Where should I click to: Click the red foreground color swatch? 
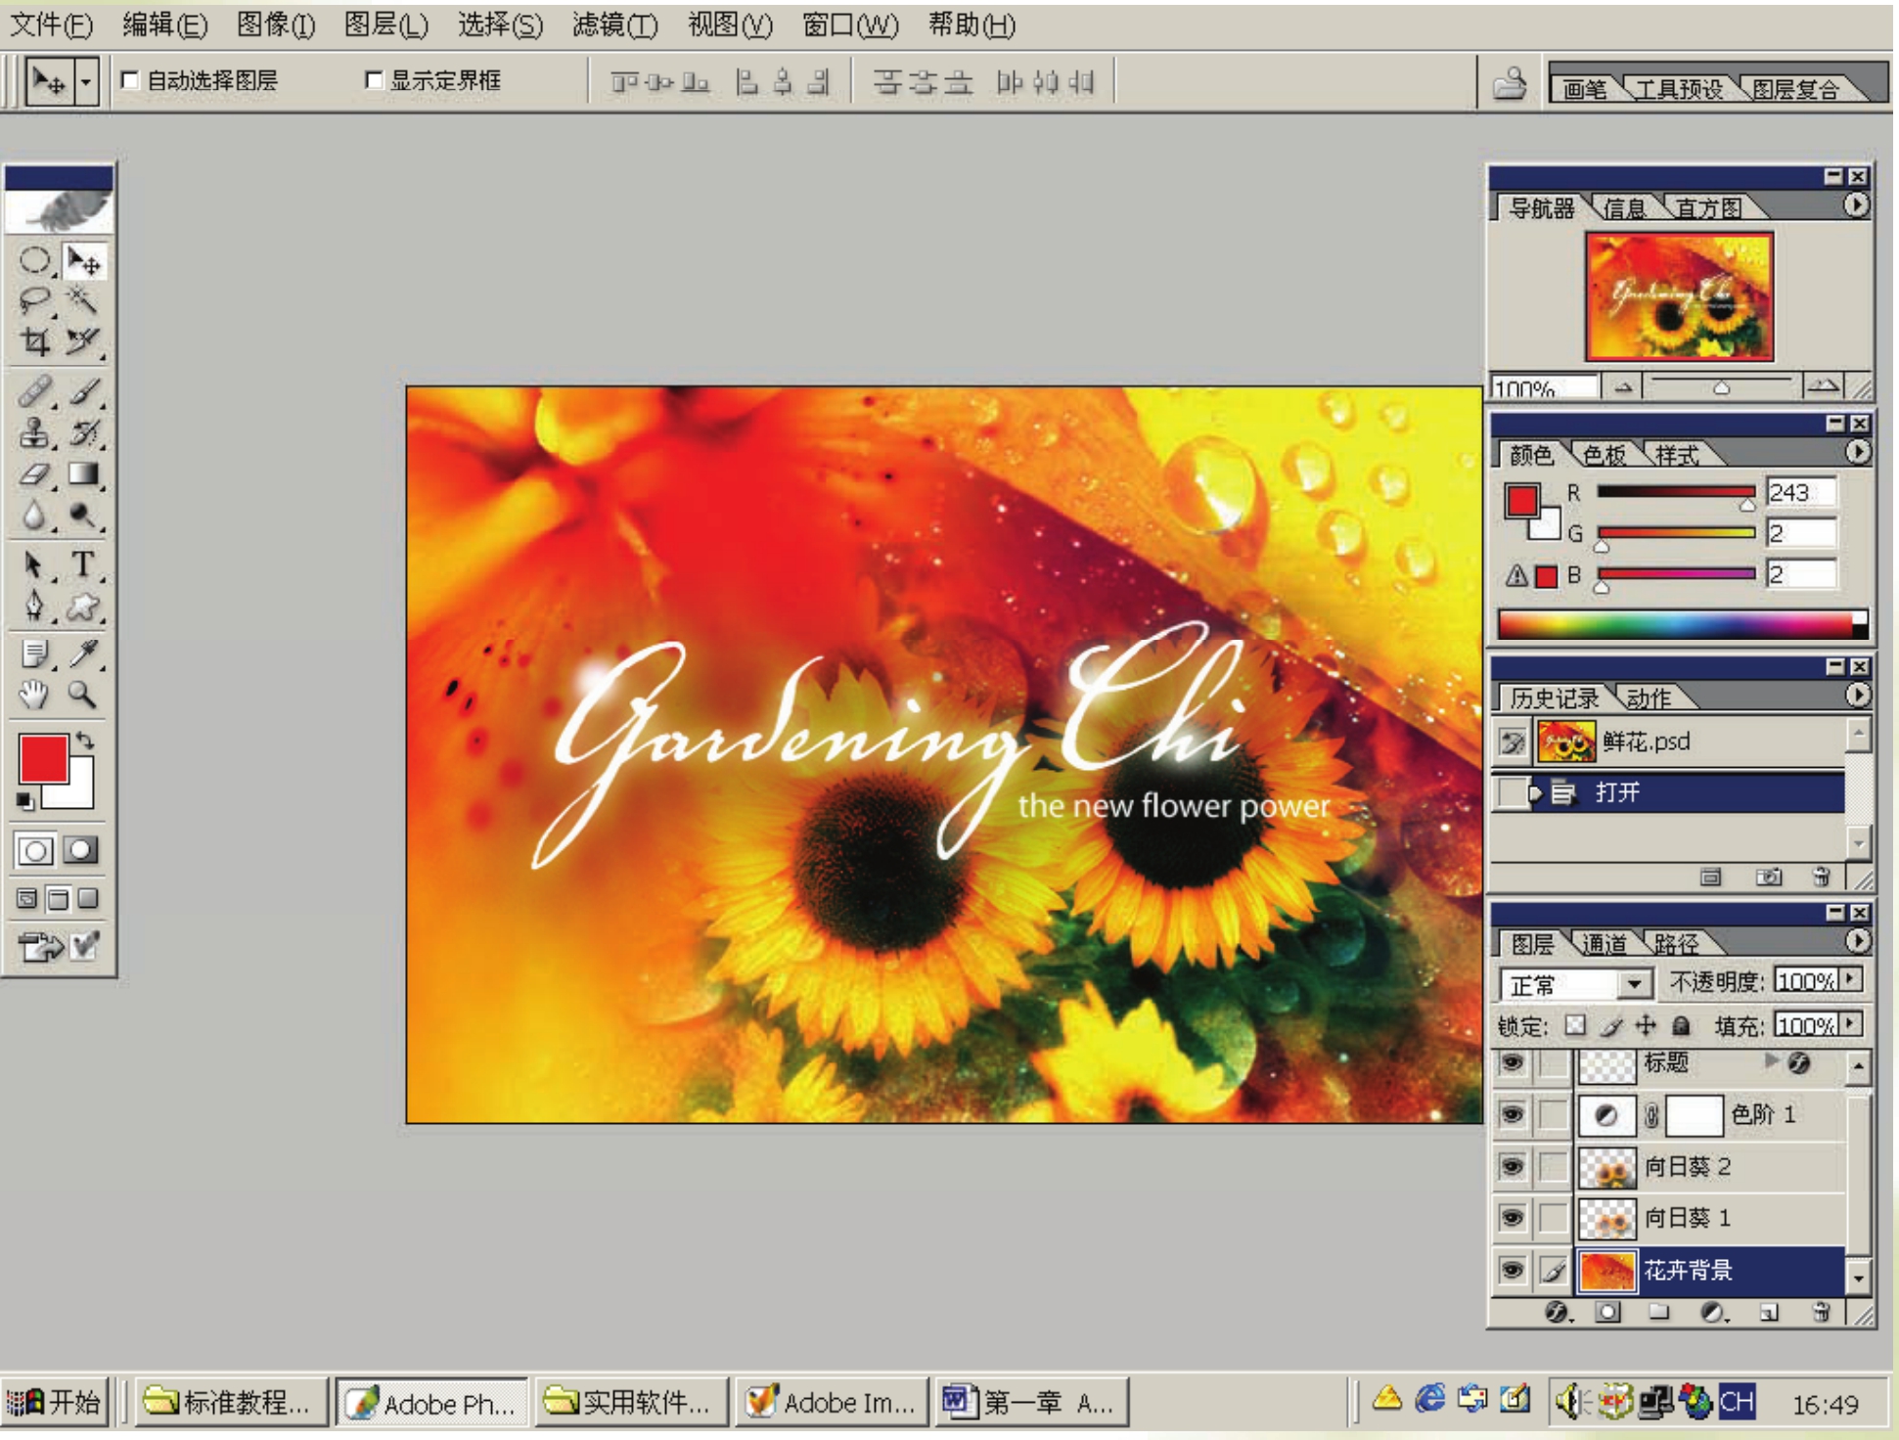click(x=44, y=759)
